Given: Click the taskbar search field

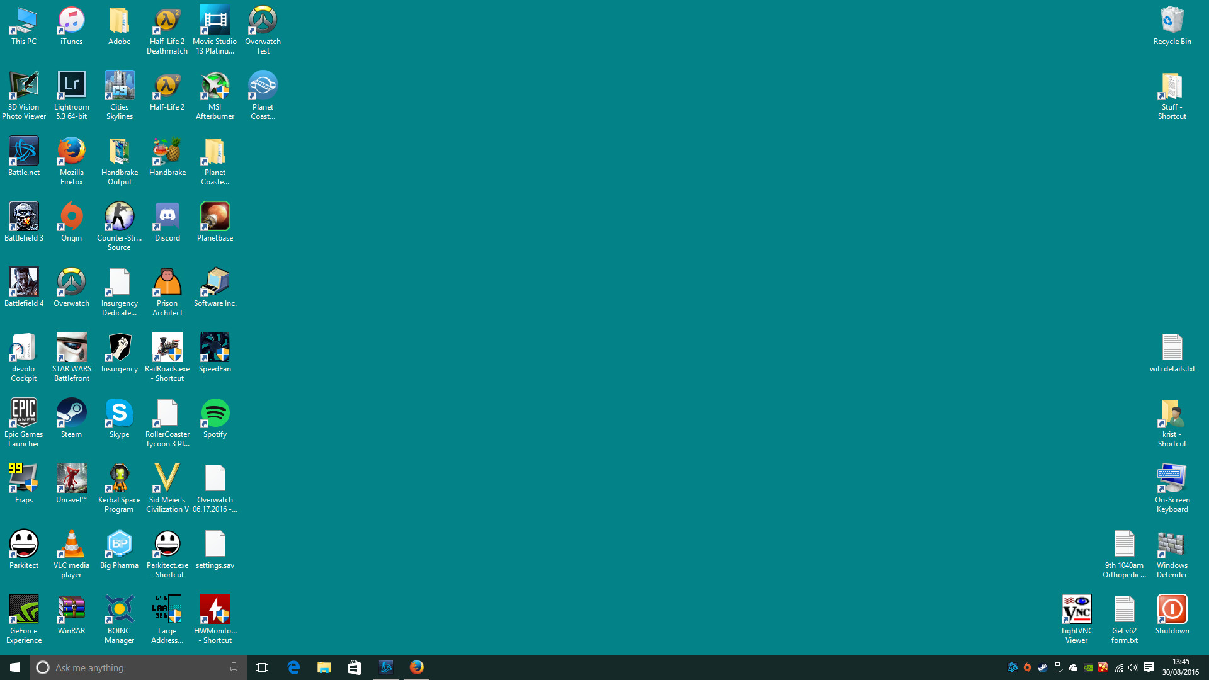Looking at the screenshot, I should (139, 667).
